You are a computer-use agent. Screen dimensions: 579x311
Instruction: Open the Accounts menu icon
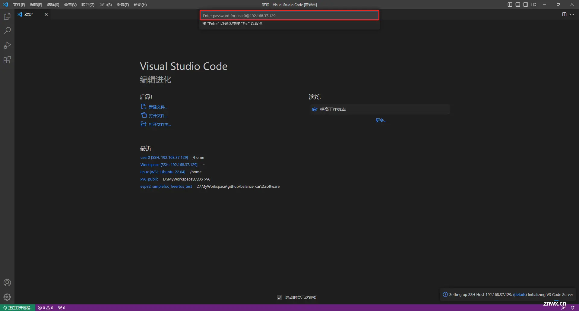click(7, 283)
